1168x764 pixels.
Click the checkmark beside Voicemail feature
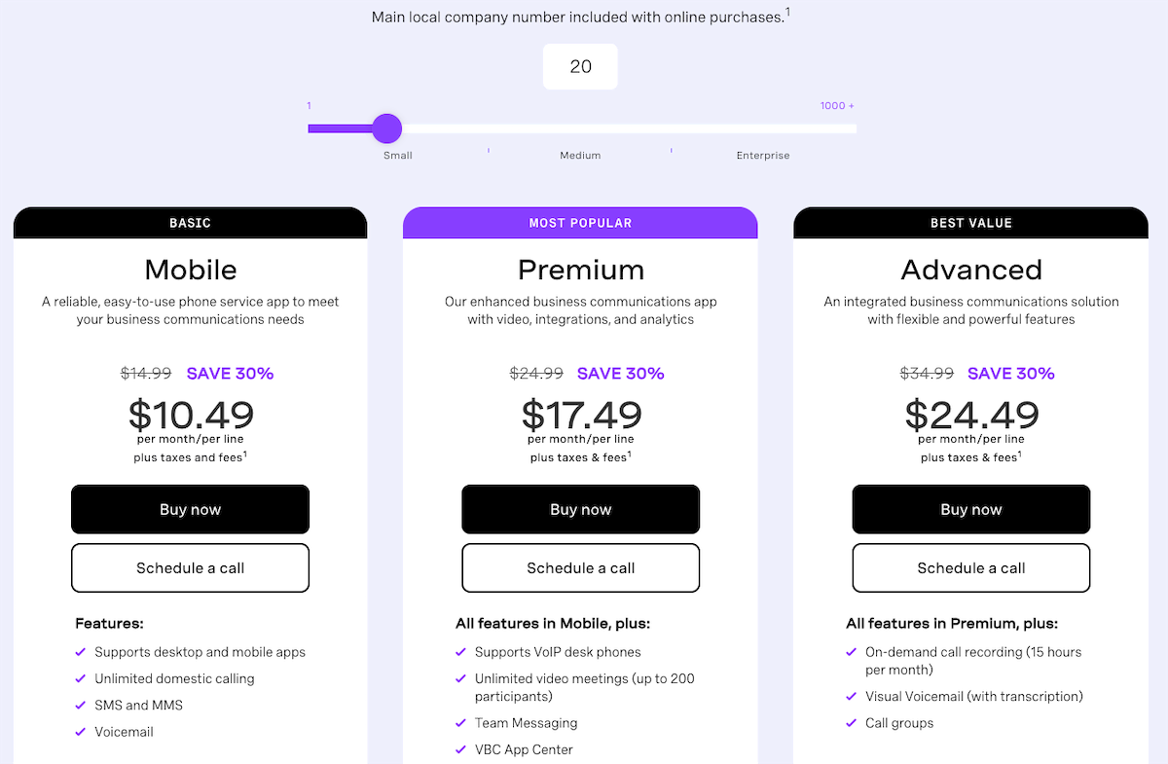coord(80,731)
